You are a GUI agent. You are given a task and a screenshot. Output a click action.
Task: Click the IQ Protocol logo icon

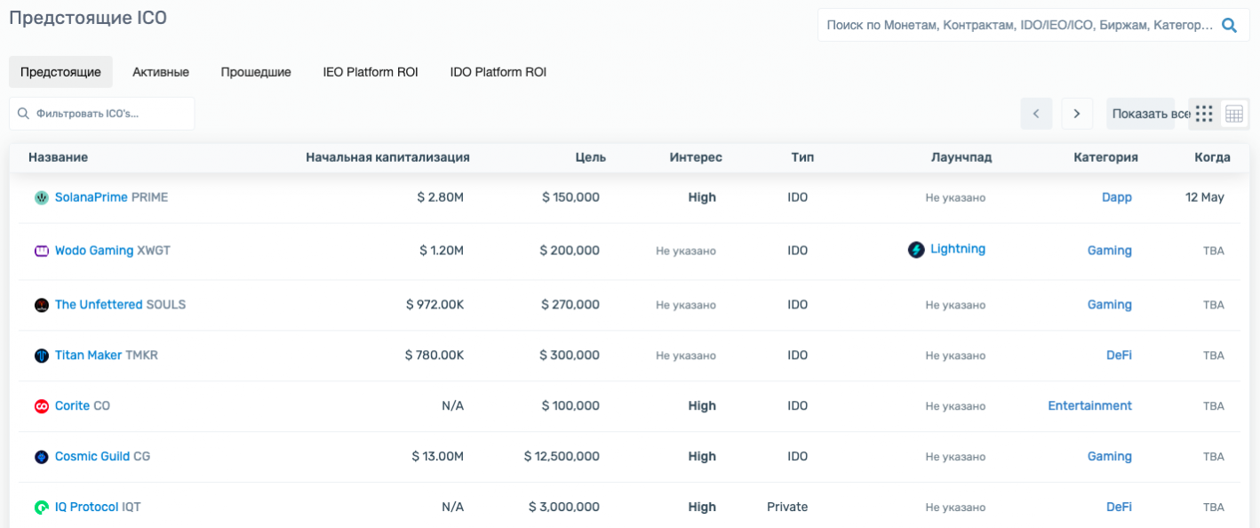41,508
